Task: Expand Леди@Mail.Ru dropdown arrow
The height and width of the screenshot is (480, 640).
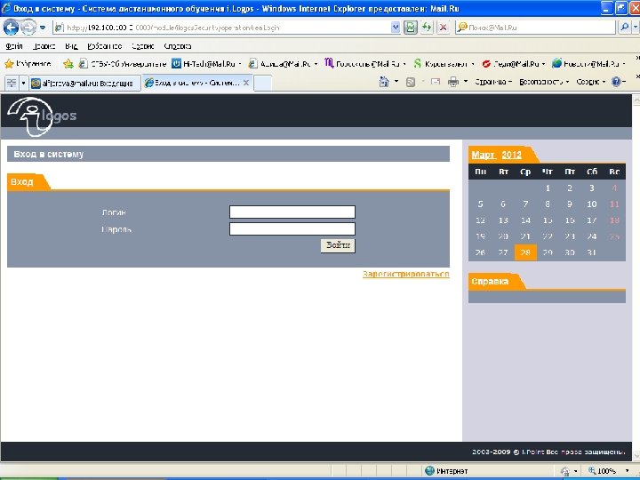Action: pos(544,64)
